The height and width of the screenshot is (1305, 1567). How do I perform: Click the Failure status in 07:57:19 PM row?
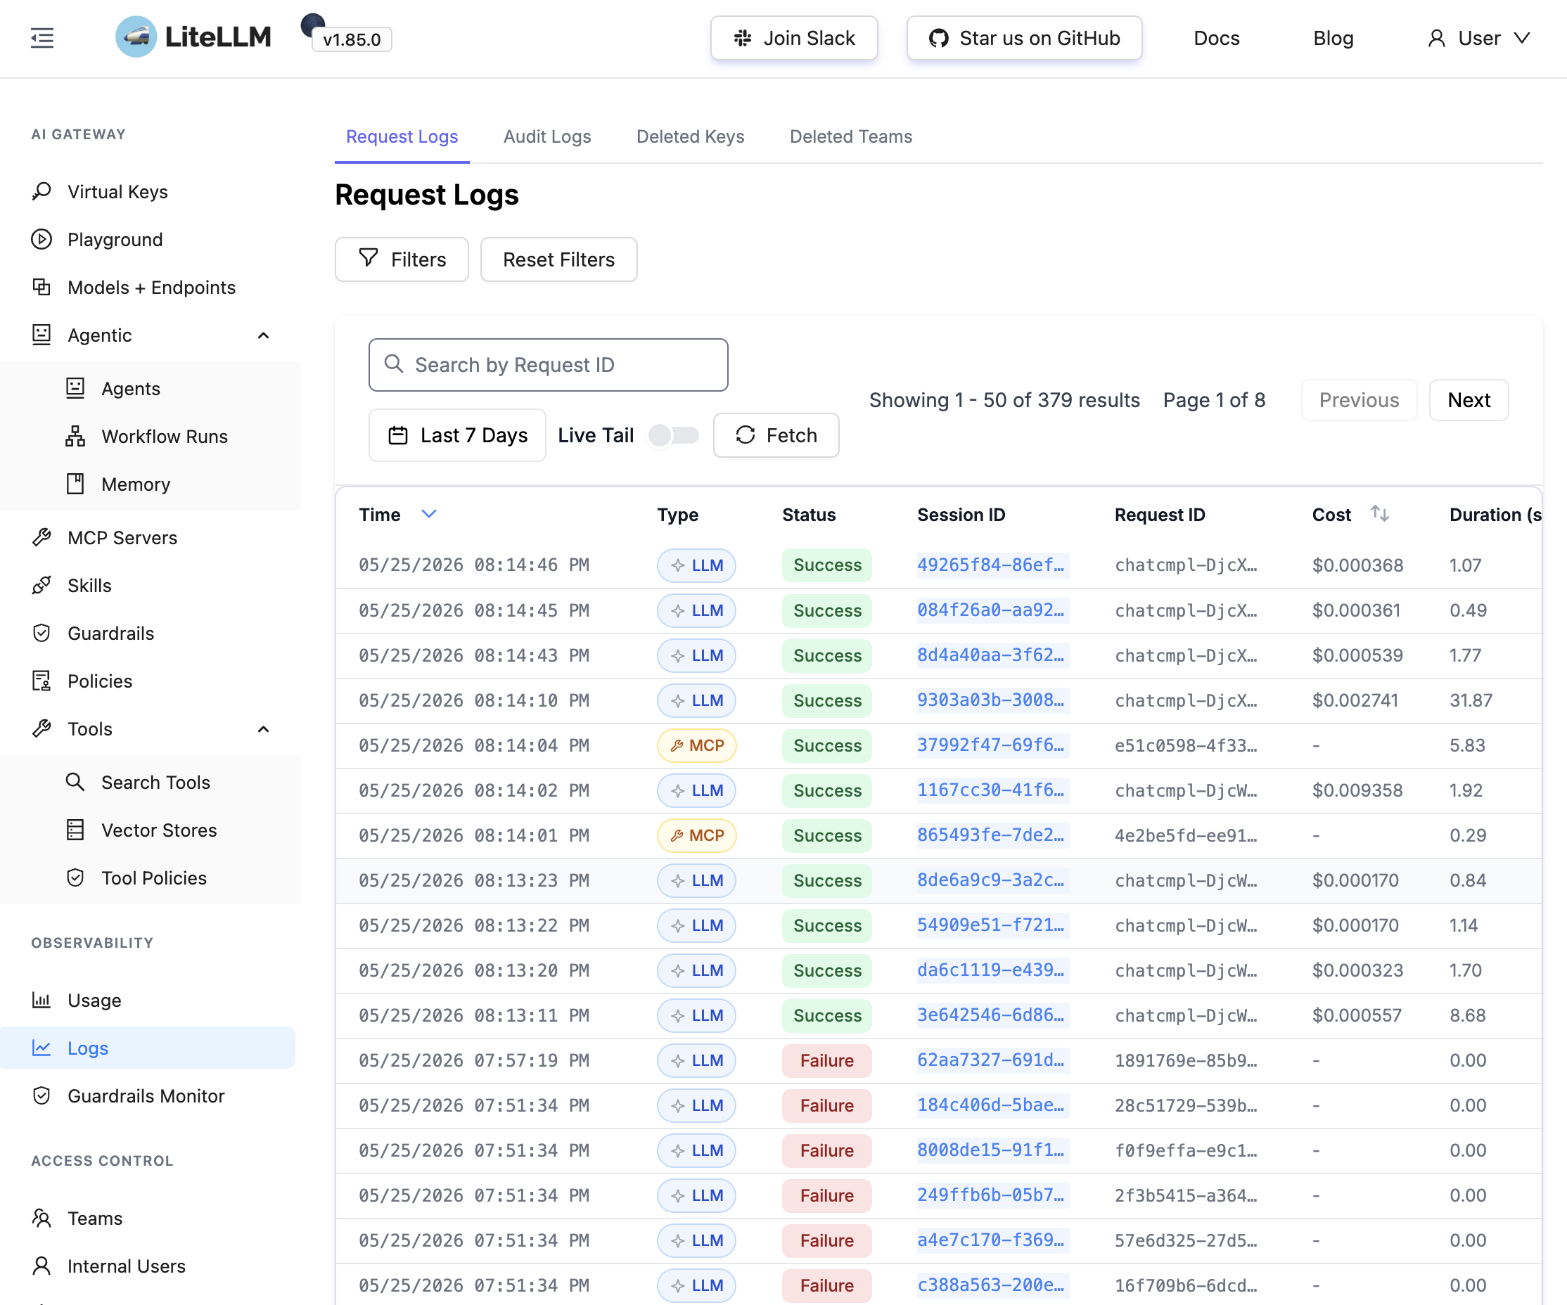click(827, 1060)
